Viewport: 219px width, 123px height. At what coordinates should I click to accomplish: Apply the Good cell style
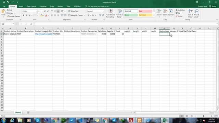click(x=131, y=15)
